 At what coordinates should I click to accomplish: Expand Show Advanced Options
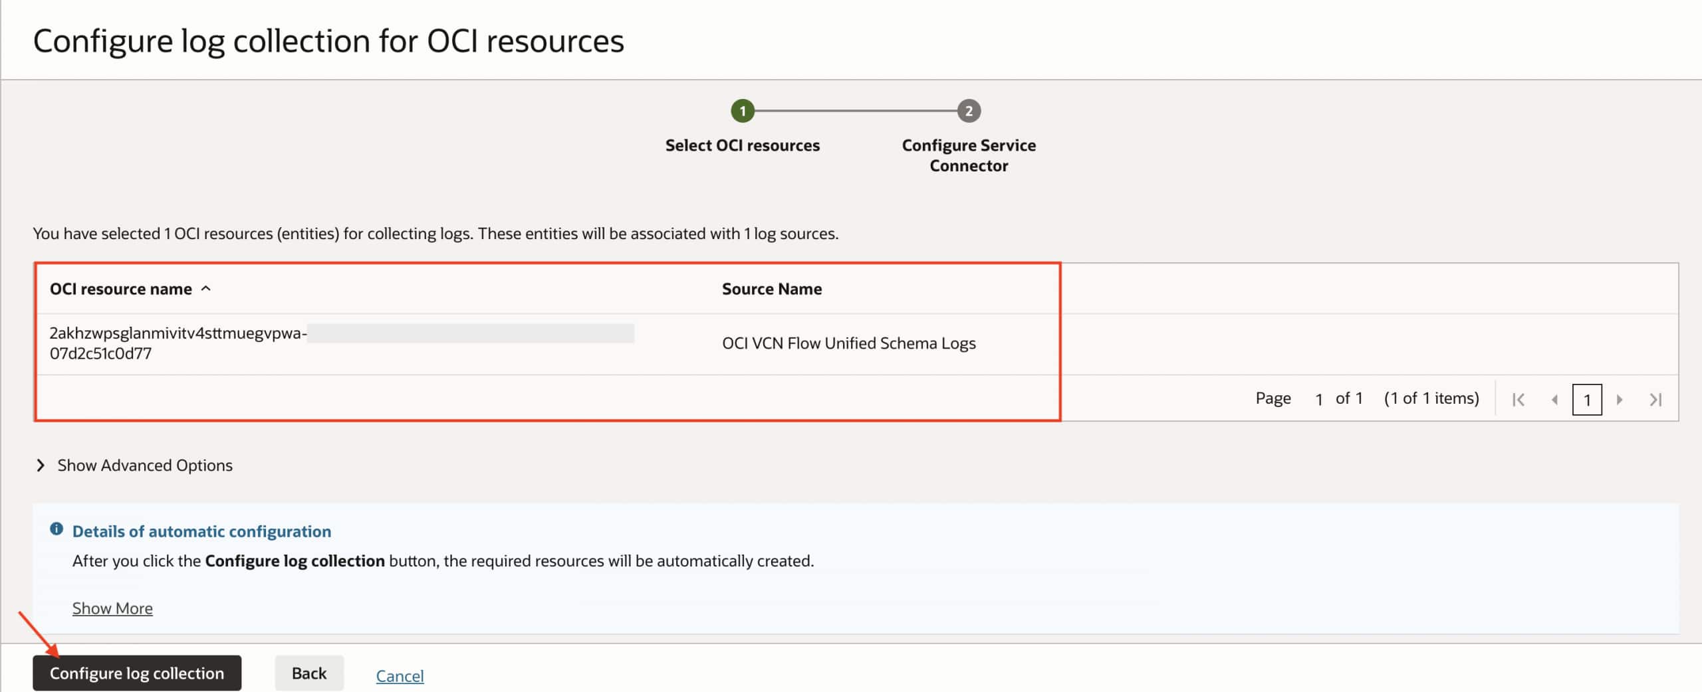pyautogui.click(x=134, y=465)
